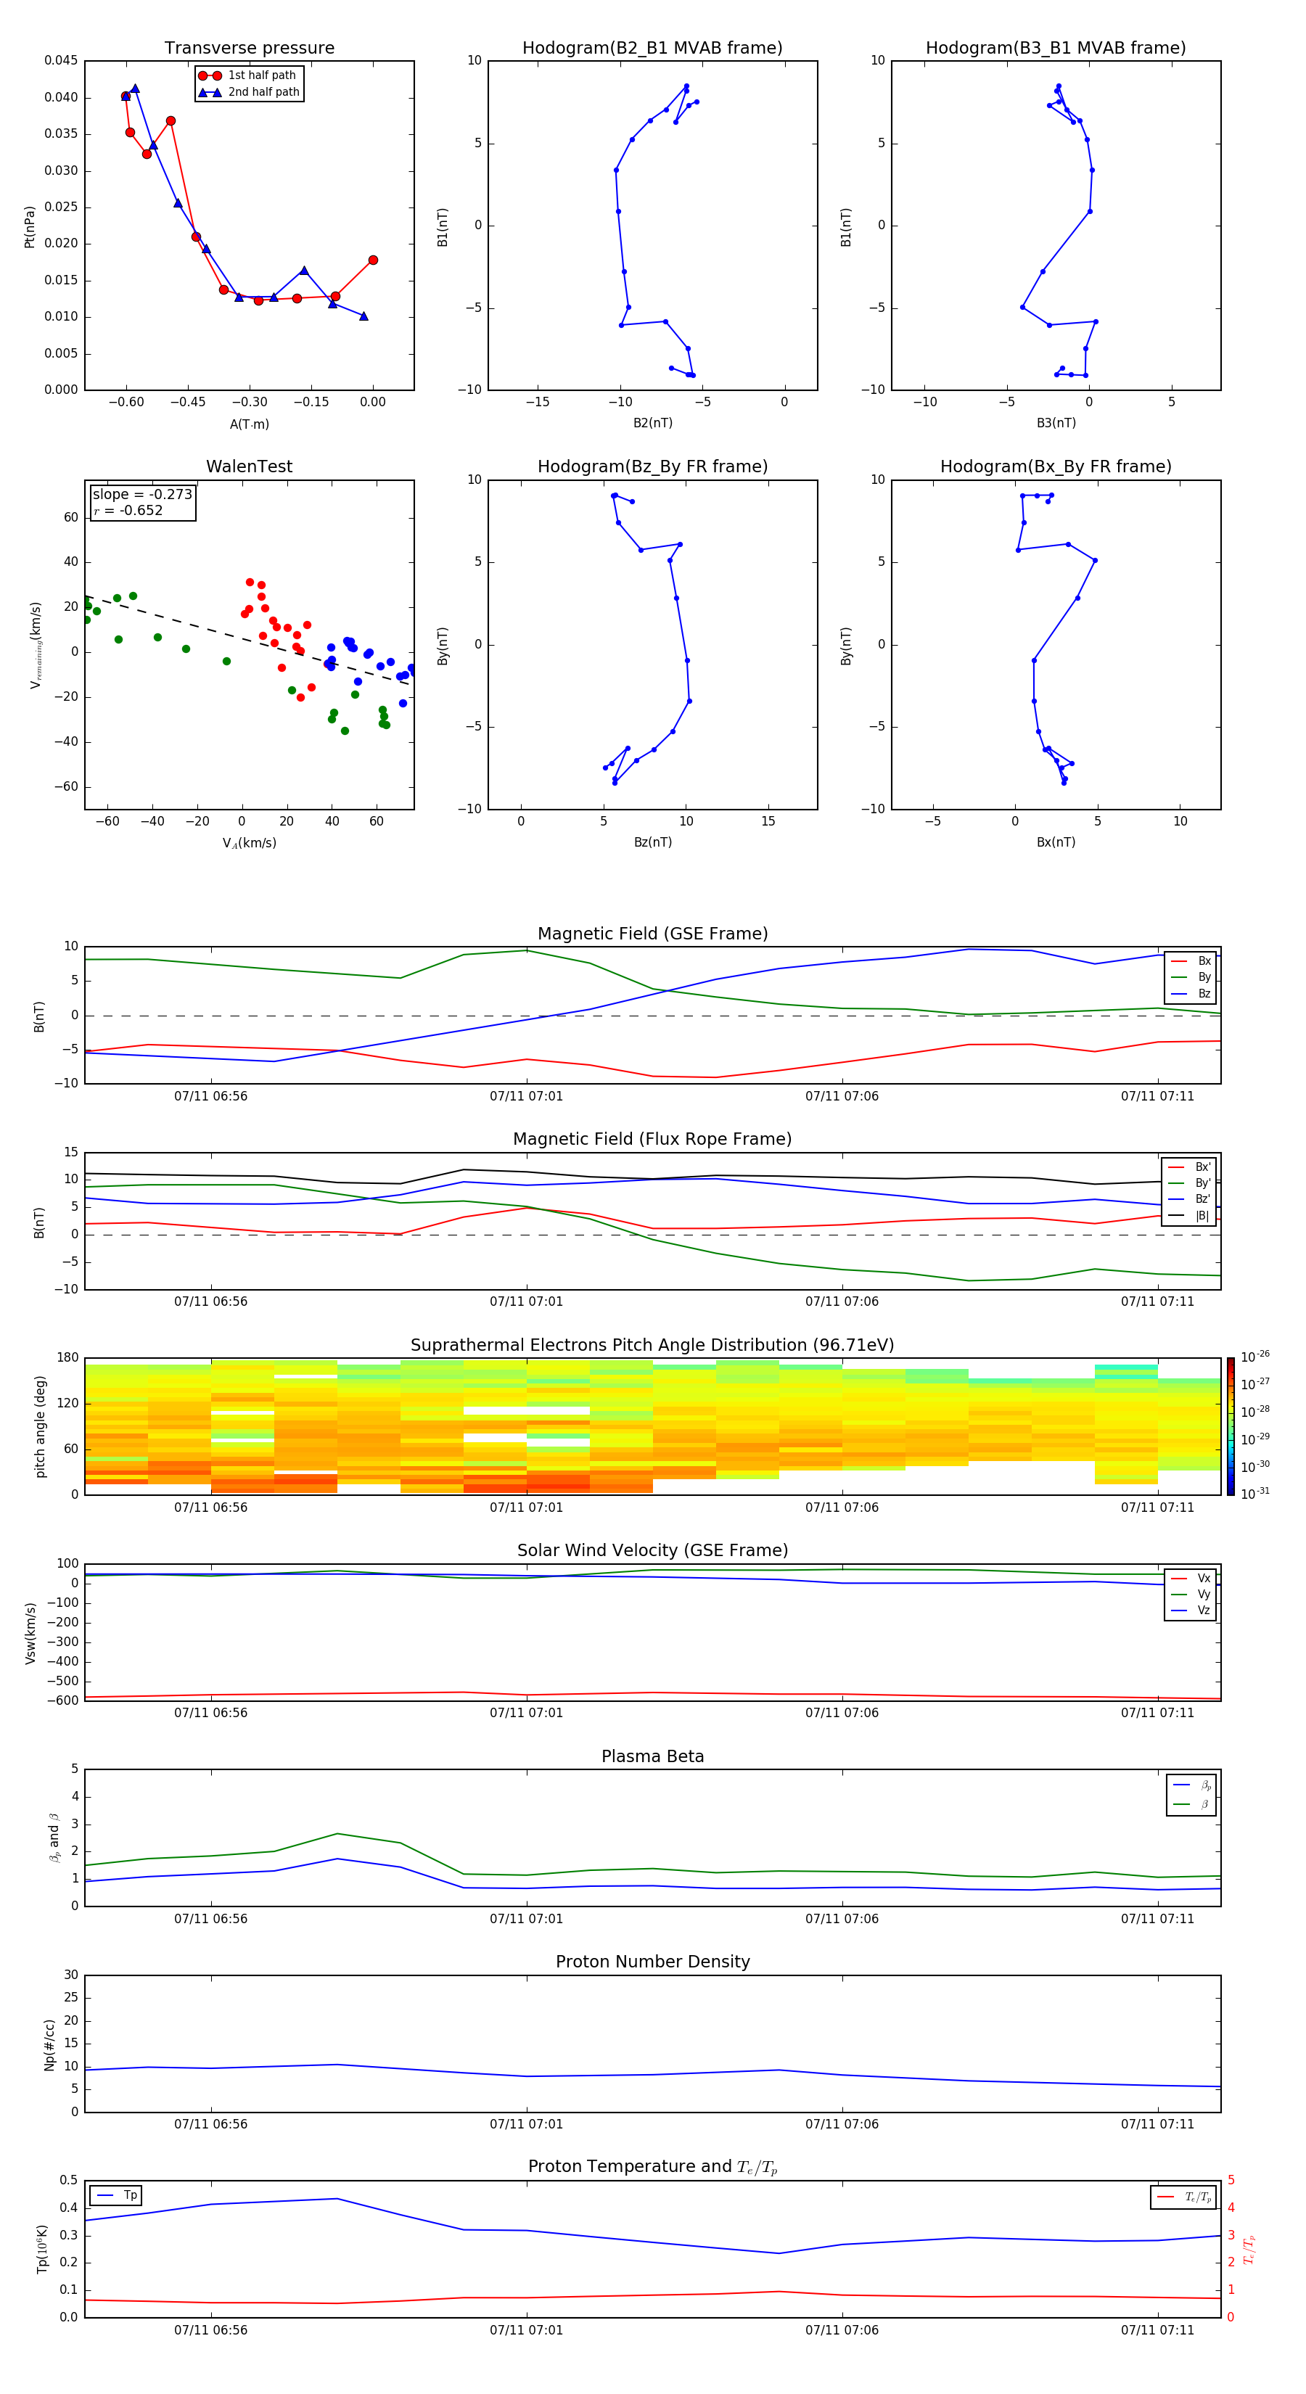
Task: Select the 'r = -0.652' annotation
Action: pos(128,510)
